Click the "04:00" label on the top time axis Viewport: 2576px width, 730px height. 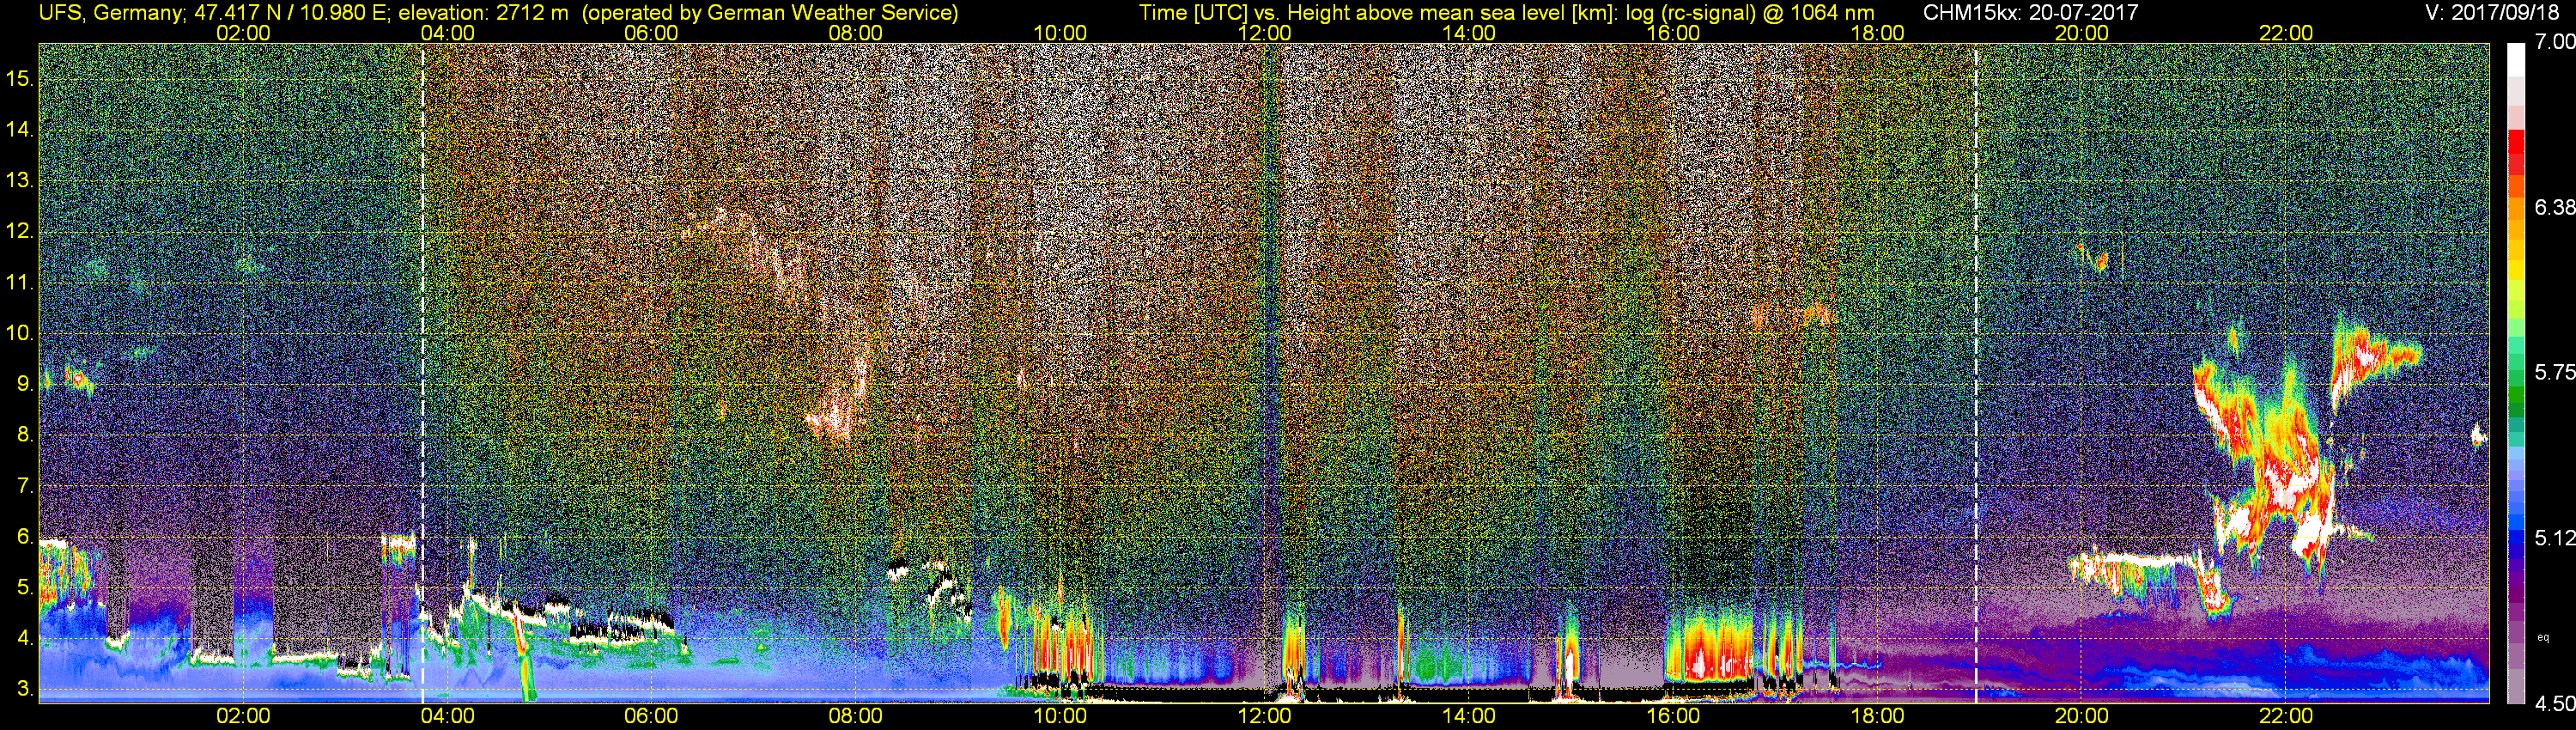coord(447,33)
